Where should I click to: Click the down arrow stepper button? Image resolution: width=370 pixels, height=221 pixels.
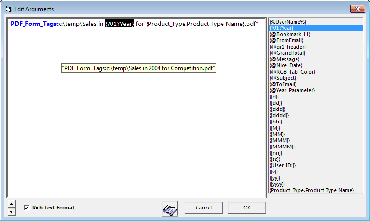(x=12, y=211)
